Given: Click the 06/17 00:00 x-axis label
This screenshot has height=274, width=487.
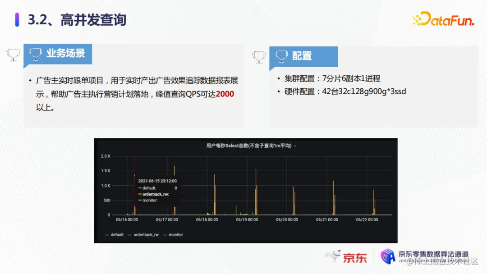Looking at the screenshot, I should (x=167, y=220).
